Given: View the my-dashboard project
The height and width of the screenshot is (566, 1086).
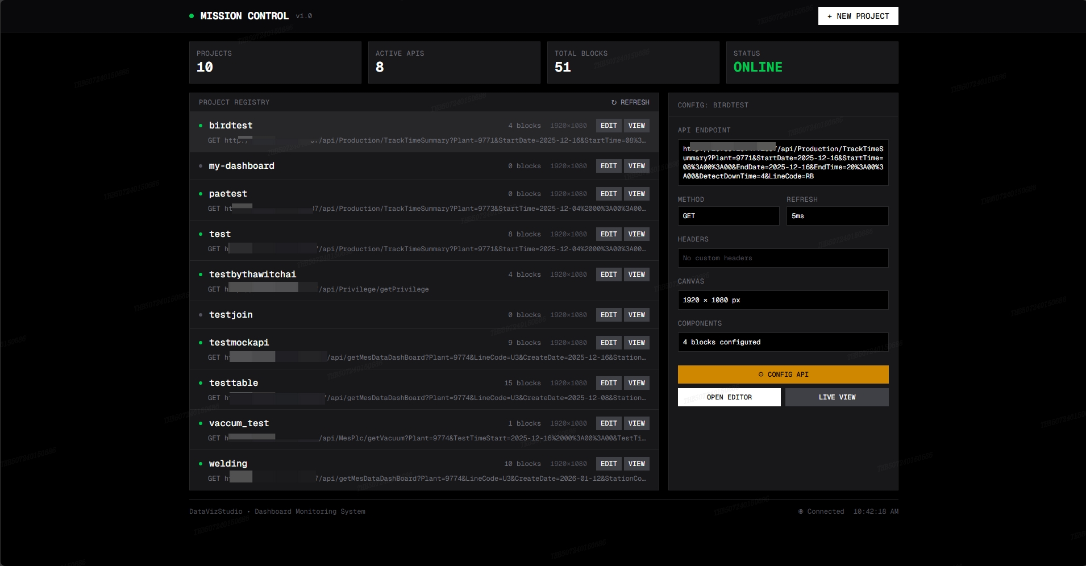Looking at the screenshot, I should coord(636,166).
